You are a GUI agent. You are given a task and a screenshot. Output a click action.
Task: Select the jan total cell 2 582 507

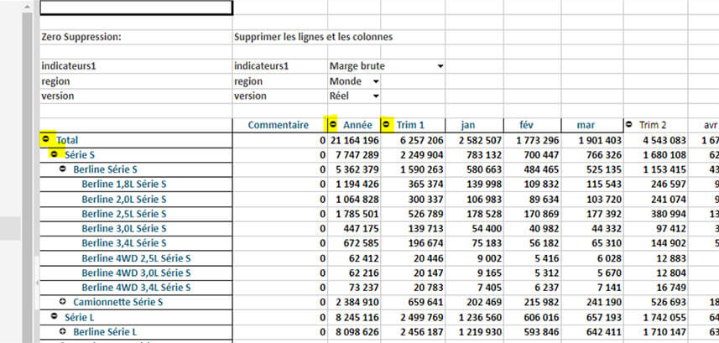476,140
